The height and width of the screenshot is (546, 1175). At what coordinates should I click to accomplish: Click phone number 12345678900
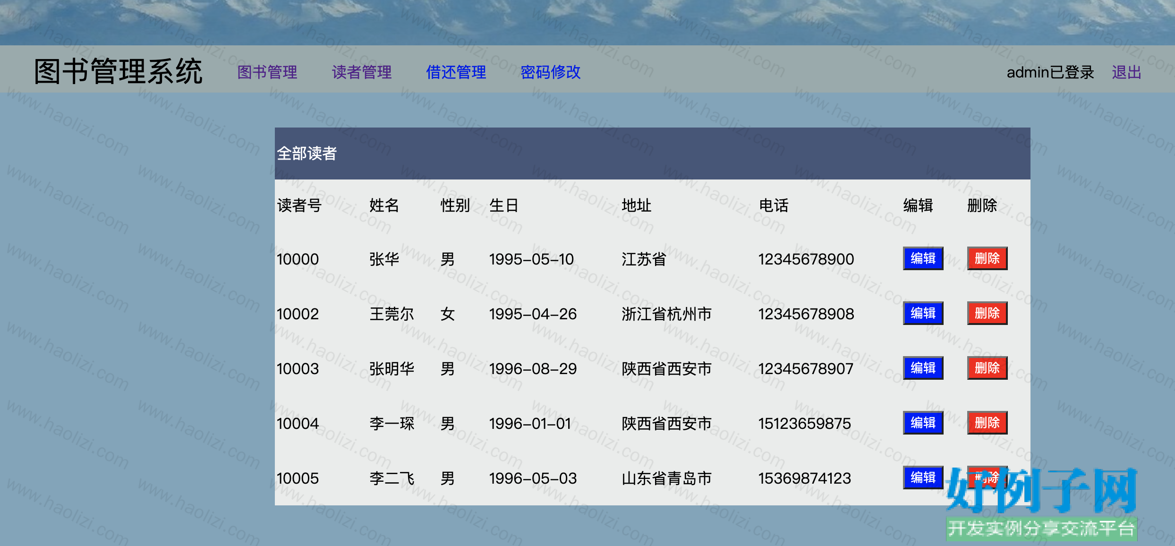806,259
